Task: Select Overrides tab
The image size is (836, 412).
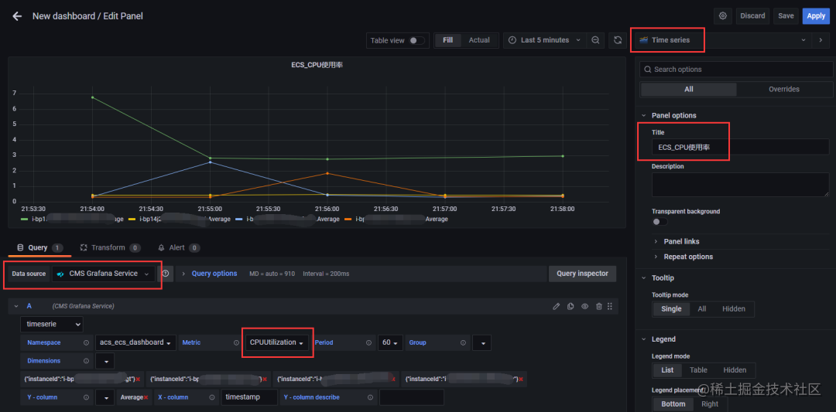Action: 783,90
